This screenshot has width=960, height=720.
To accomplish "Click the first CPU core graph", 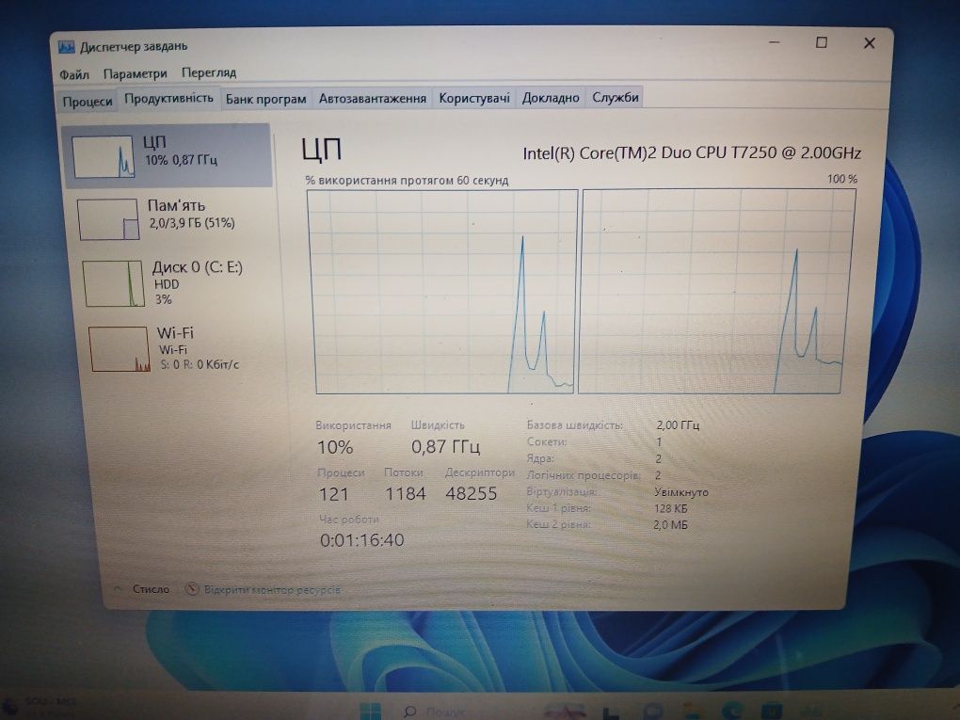I will click(444, 292).
